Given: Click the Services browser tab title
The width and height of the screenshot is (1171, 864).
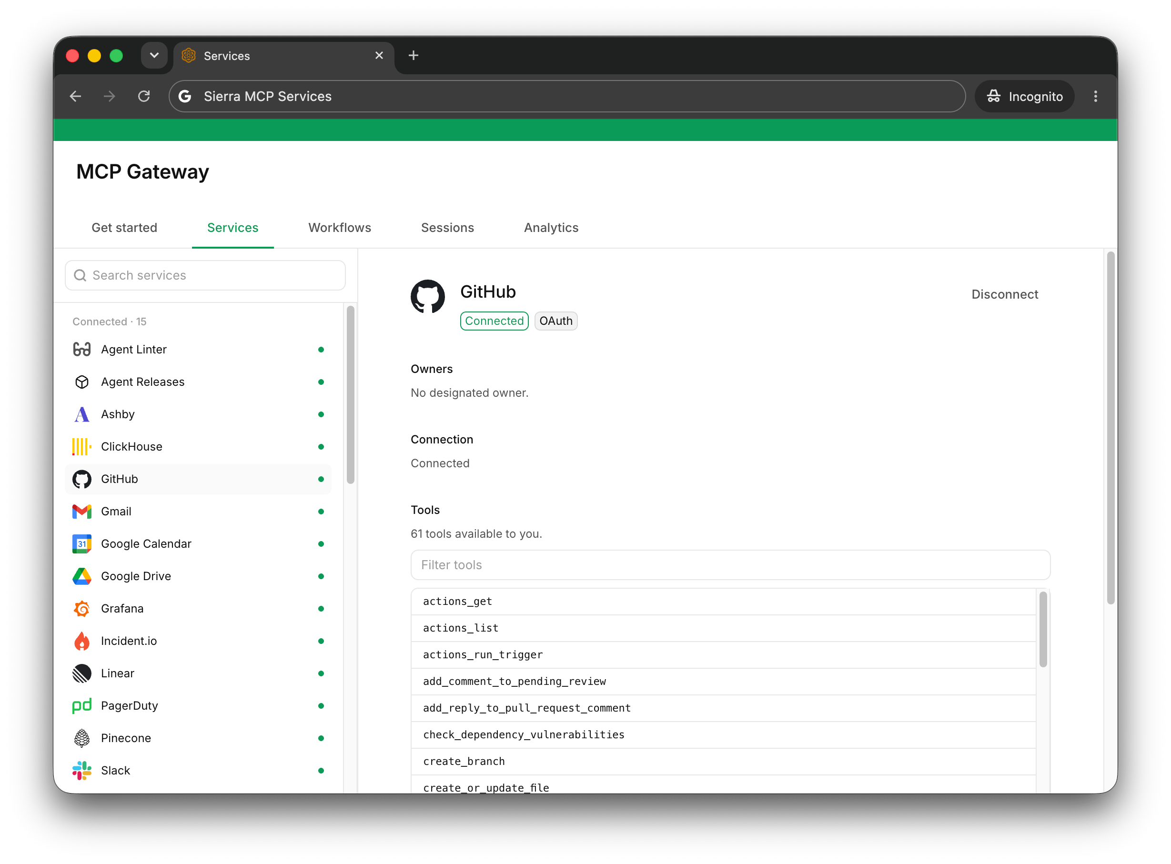Looking at the screenshot, I should tap(227, 56).
